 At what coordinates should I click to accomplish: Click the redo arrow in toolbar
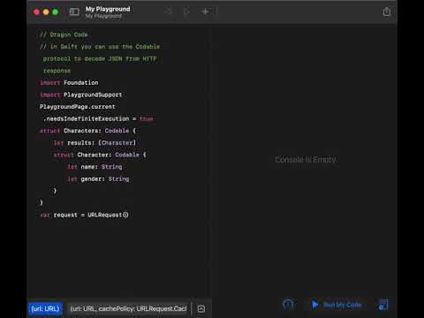click(186, 11)
